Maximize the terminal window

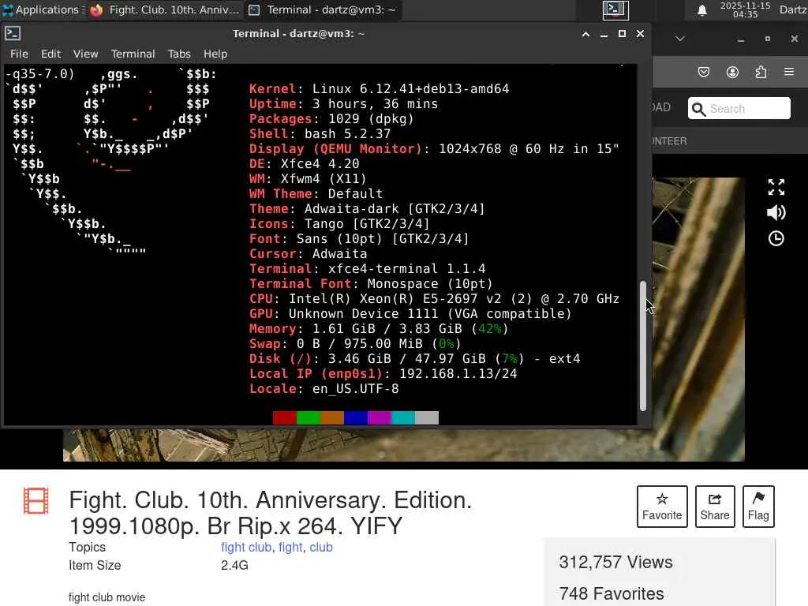[622, 34]
